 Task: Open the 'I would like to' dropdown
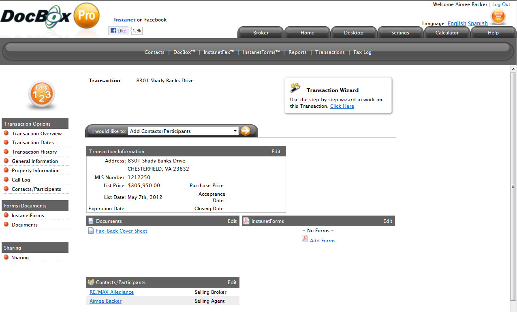tap(183, 131)
